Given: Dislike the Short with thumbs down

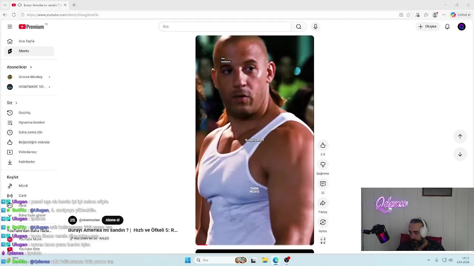Looking at the screenshot, I should (323, 164).
